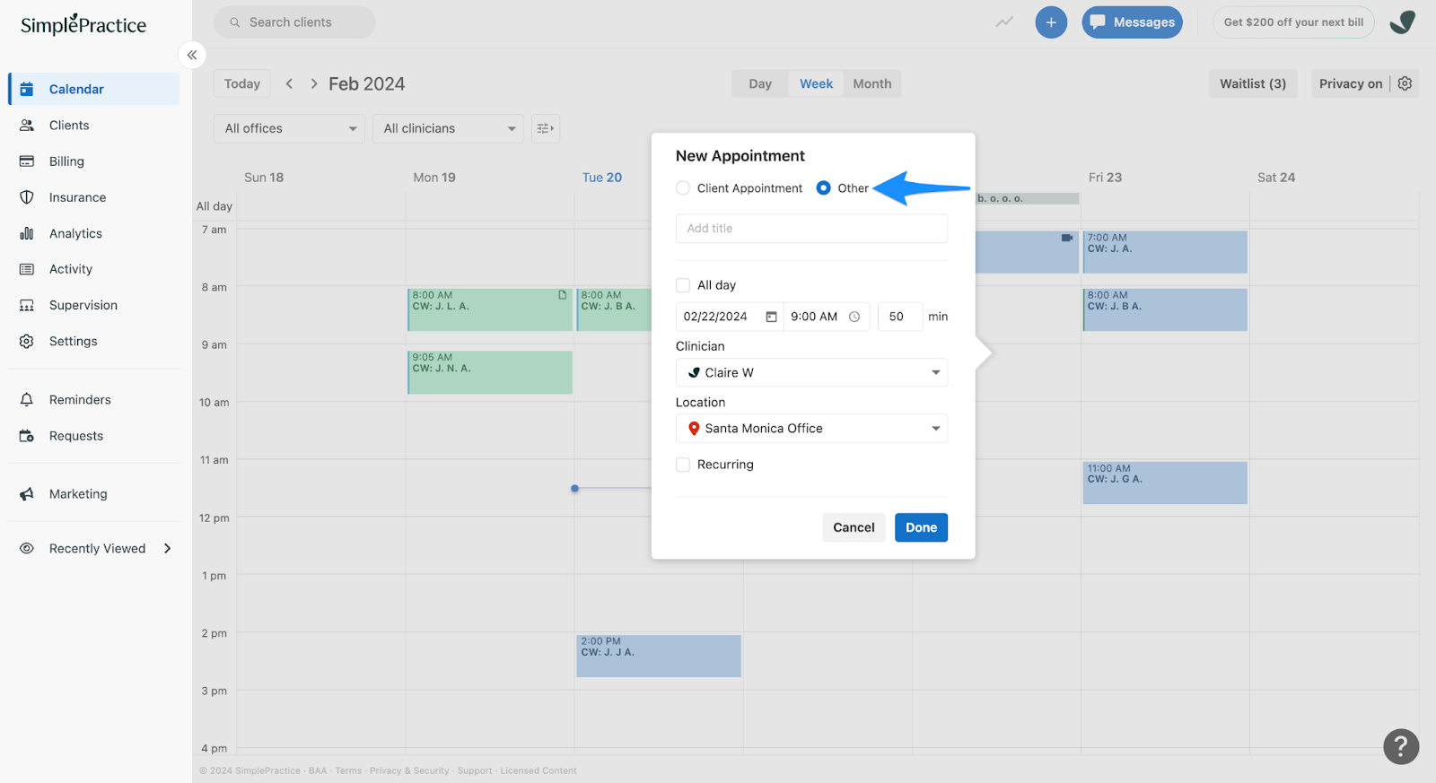
Task: Open the Santa Monica Office location dropdown
Action: click(934, 428)
